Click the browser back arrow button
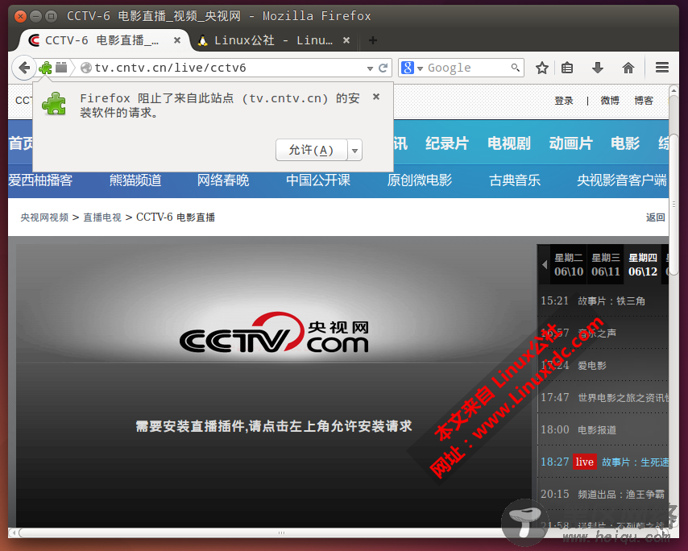The image size is (688, 551). 24,68
